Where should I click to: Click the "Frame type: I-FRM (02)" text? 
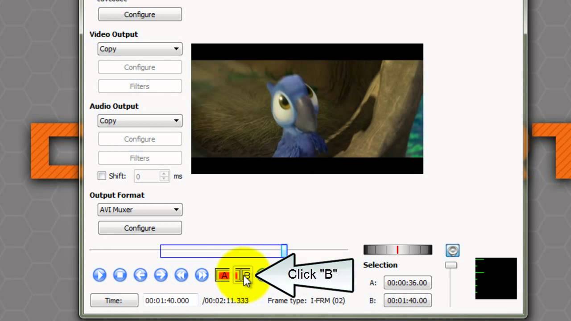coord(306,300)
